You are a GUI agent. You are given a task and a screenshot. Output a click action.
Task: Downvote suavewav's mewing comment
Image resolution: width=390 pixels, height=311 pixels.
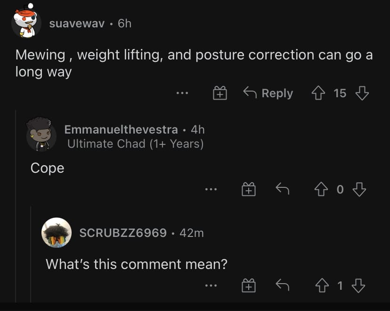point(362,93)
